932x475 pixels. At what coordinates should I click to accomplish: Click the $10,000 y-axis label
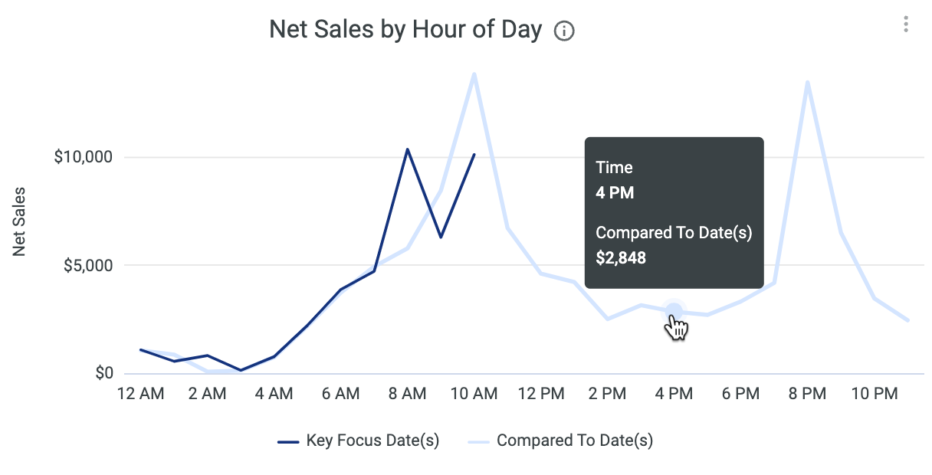click(84, 157)
